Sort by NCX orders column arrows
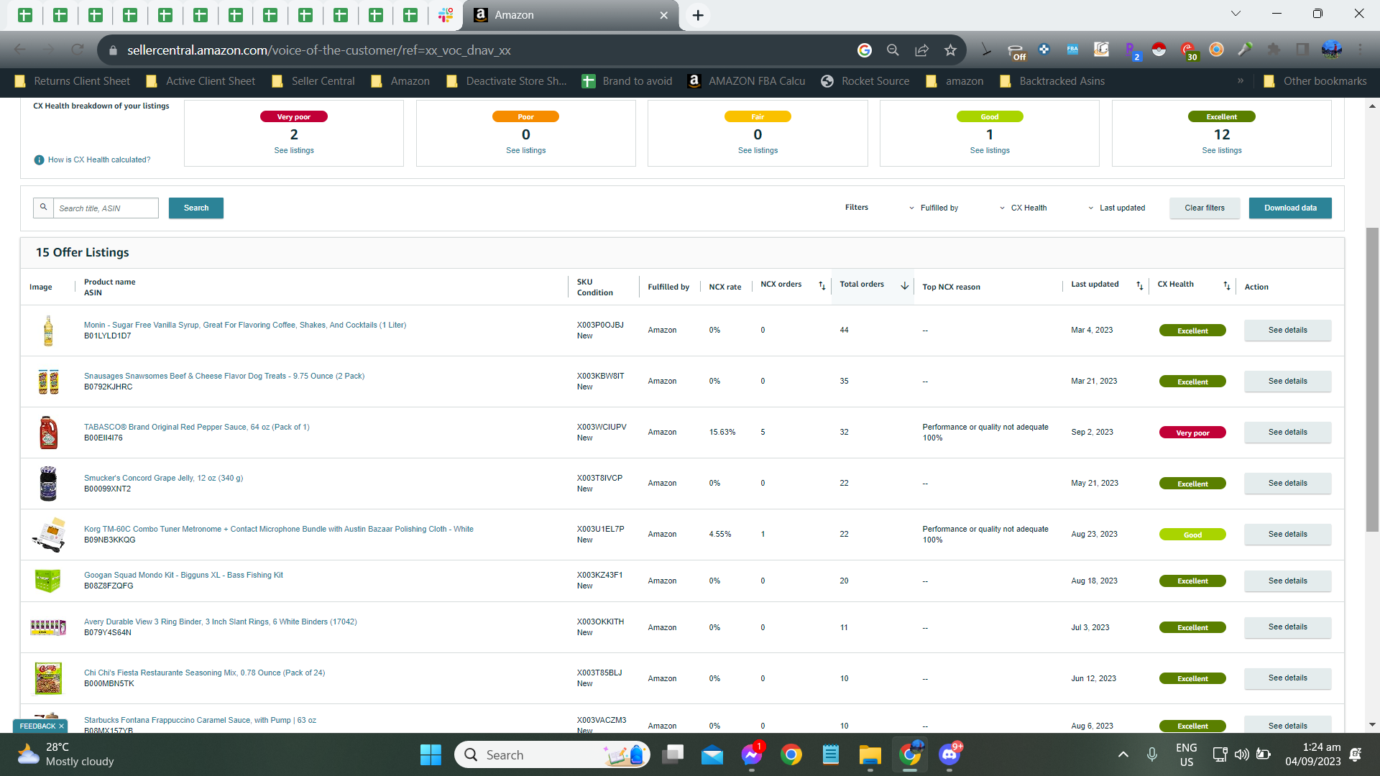This screenshot has height=776, width=1380. pos(822,286)
